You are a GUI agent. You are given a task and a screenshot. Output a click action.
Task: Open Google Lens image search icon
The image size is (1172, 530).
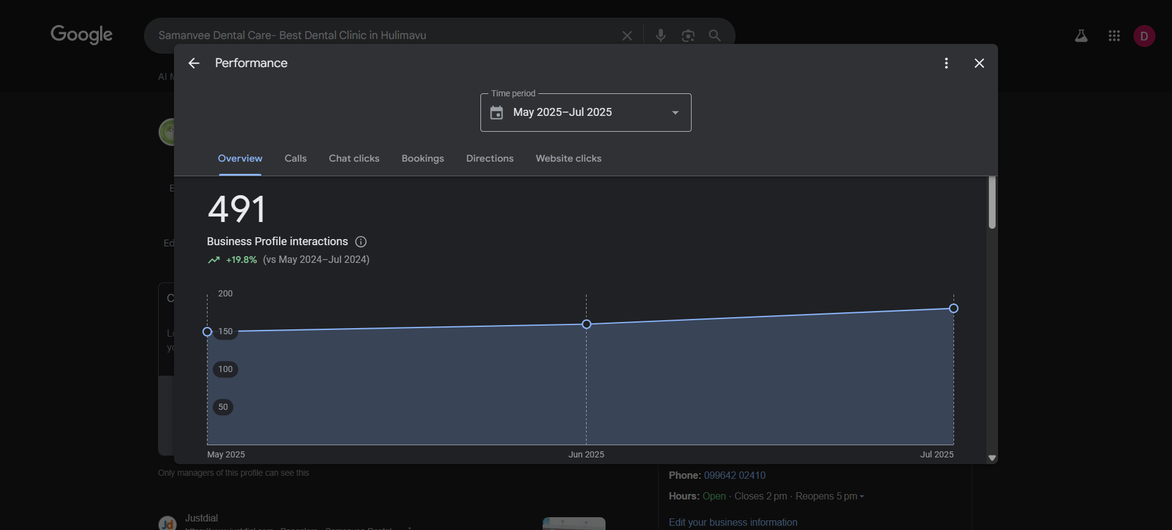(688, 36)
